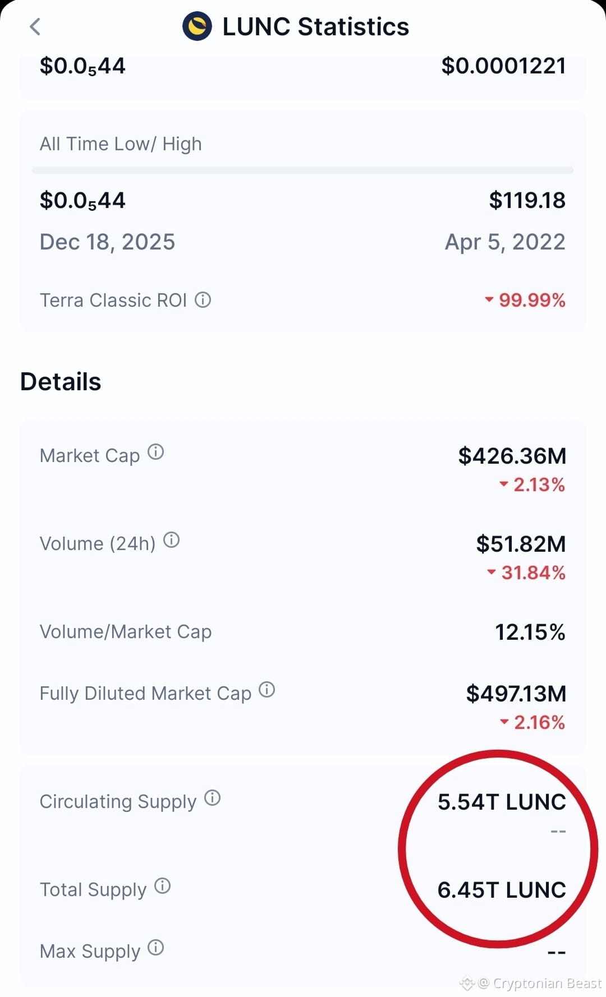This screenshot has width=606, height=997.
Task: Click the Cryptonian Beast watermark
Action: [x=531, y=983]
